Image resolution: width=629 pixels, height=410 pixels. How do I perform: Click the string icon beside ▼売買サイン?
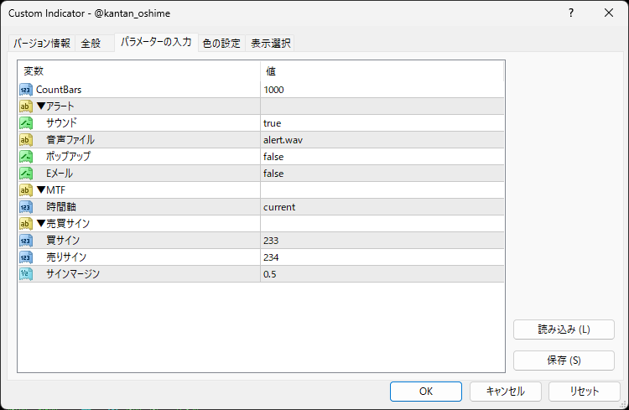pyautogui.click(x=26, y=224)
